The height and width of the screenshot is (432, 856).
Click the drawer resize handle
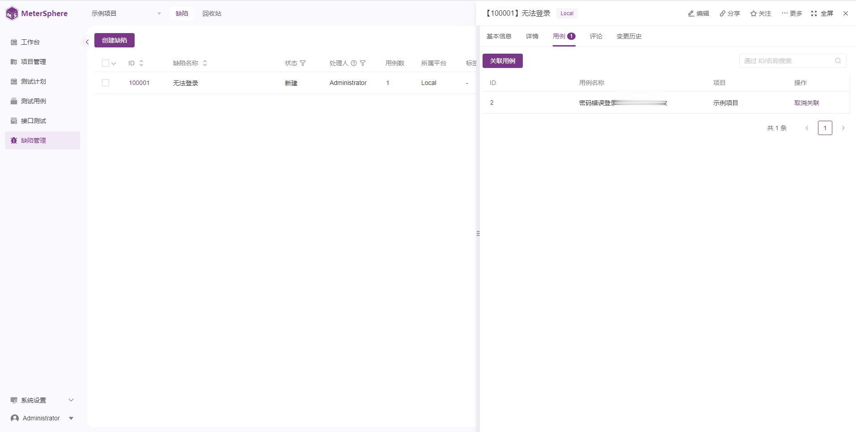478,233
